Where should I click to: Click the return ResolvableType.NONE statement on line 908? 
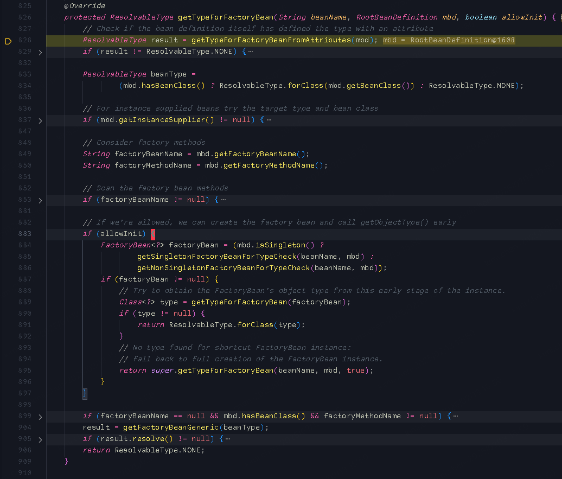pos(143,450)
